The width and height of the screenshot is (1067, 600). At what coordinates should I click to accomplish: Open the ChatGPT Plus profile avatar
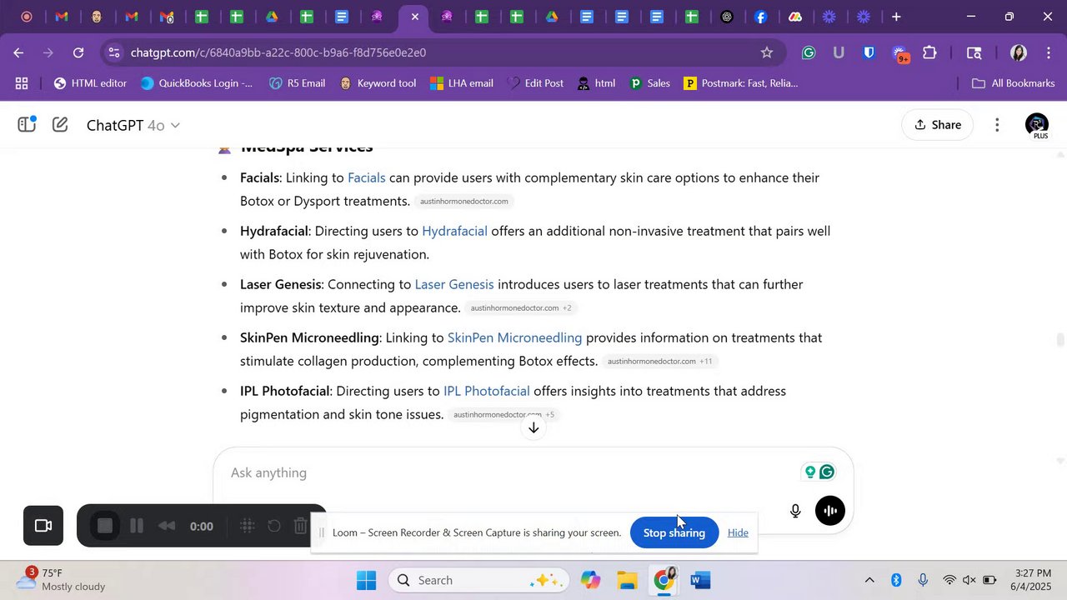point(1037,125)
